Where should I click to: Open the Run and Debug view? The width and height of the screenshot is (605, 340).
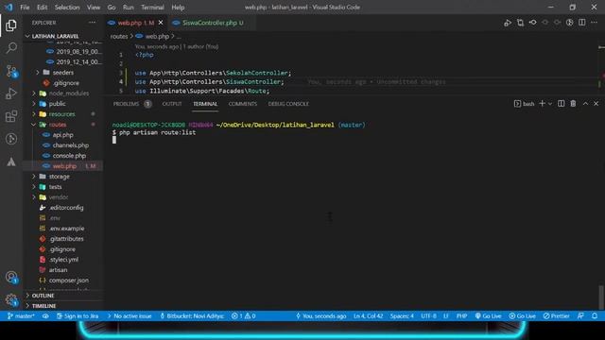click(11, 93)
